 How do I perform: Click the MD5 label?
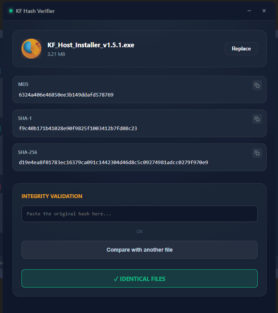click(x=23, y=84)
